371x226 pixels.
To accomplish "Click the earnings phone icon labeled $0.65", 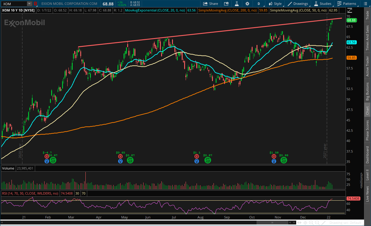I will 120,157.
